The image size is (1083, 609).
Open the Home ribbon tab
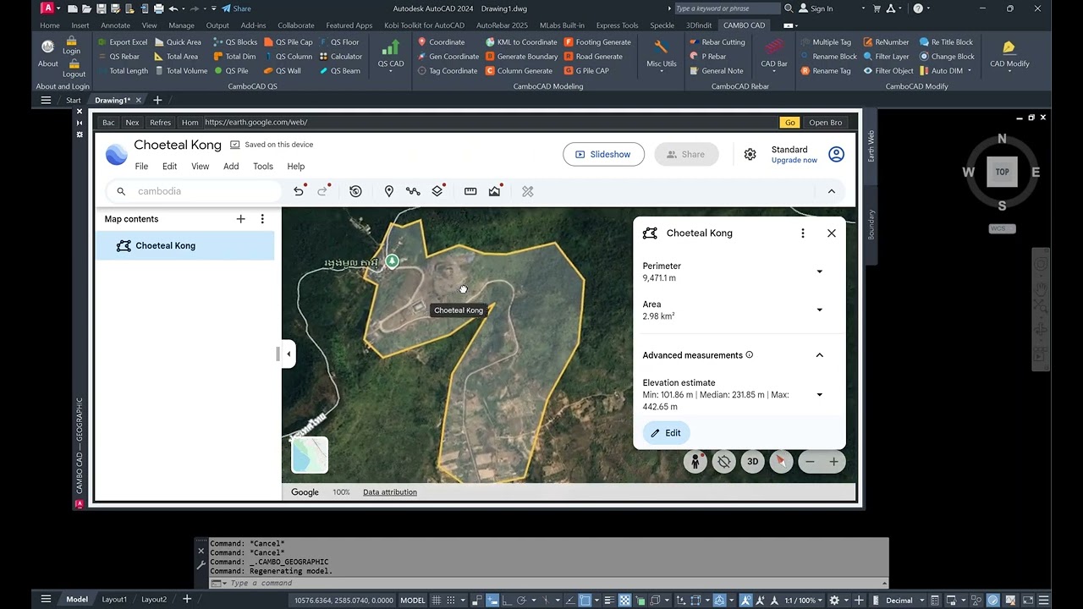click(50, 25)
